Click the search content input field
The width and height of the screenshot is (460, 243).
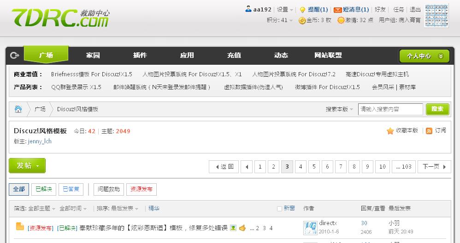coord(390,109)
